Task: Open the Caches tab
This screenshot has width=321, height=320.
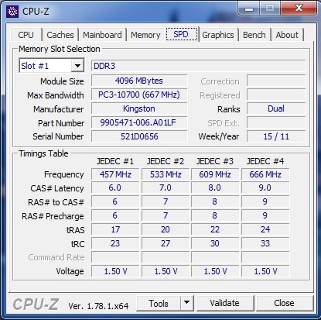Action: pos(60,35)
